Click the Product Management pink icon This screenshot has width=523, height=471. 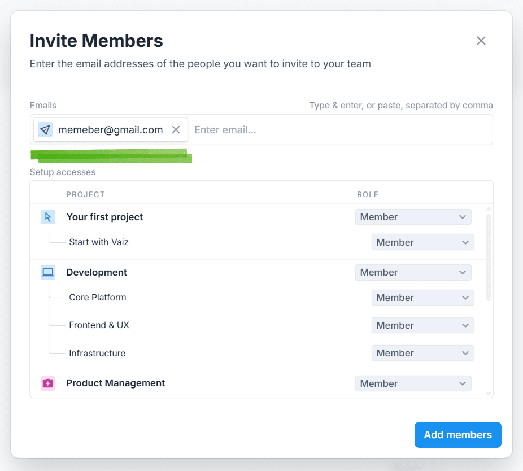48,383
